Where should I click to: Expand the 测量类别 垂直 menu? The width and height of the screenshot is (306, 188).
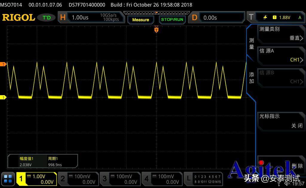[x=281, y=34]
